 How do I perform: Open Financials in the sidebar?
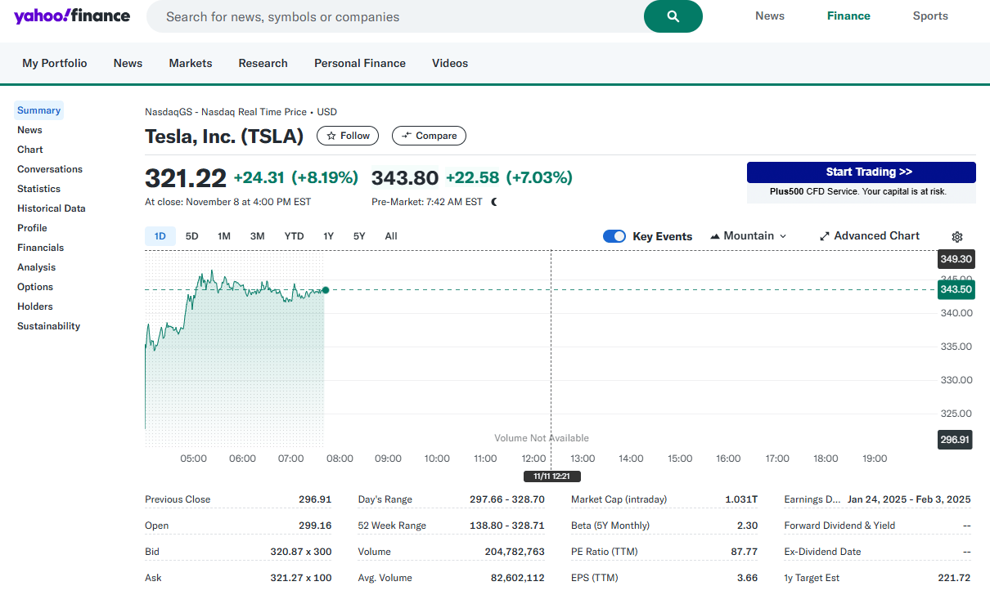[41, 248]
